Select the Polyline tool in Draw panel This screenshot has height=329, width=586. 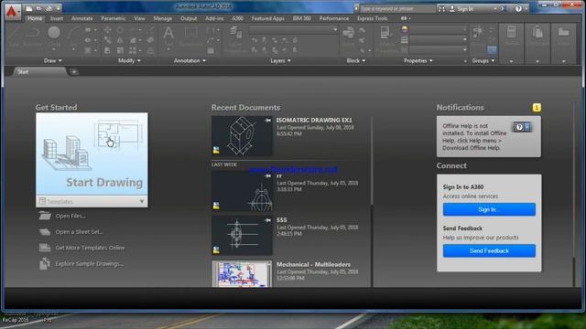33,37
